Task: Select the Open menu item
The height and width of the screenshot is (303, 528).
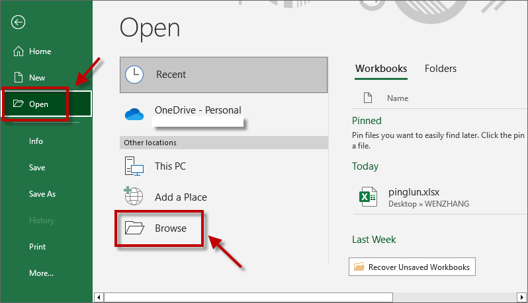Action: tap(47, 104)
